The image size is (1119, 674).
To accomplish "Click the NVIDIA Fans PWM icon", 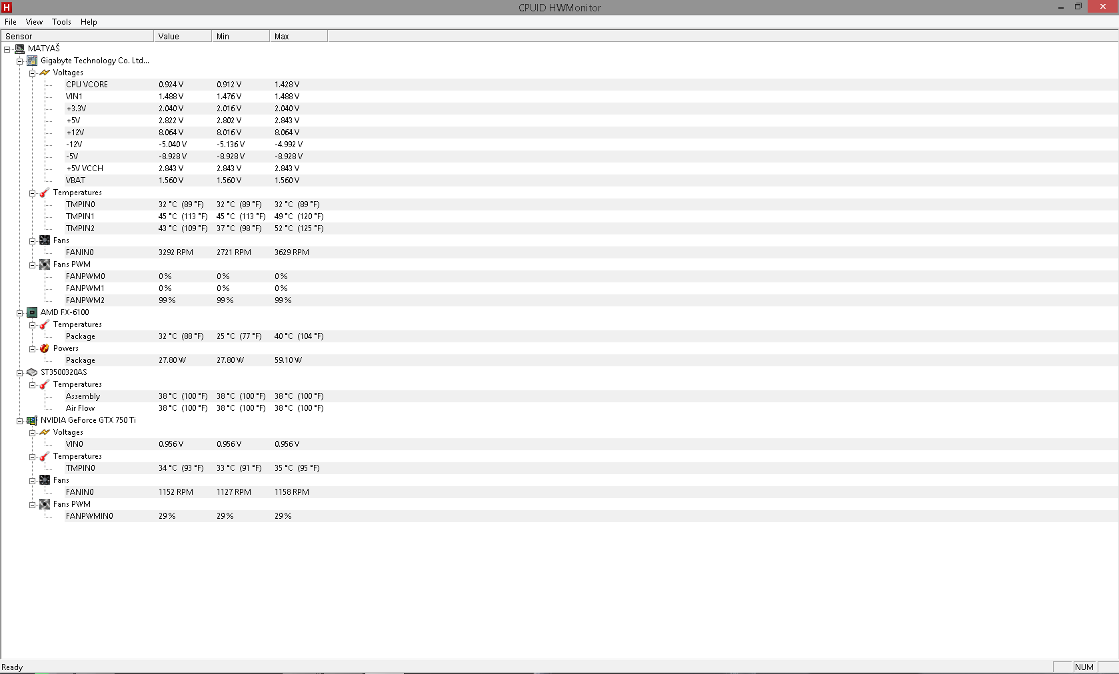I will click(x=45, y=504).
